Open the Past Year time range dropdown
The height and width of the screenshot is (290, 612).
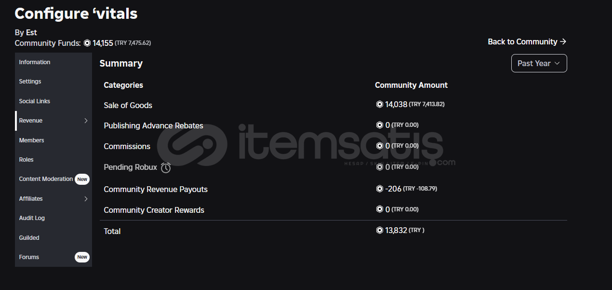click(x=539, y=63)
